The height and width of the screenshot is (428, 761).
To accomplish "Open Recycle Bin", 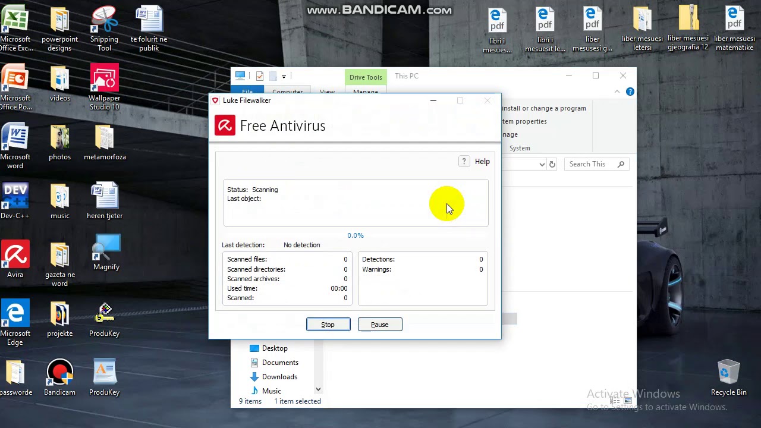I will [729, 378].
